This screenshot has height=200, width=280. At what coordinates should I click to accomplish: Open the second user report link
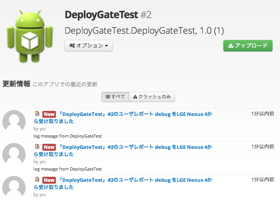(x=123, y=151)
